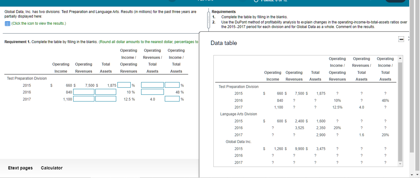Click the dark rounded button in the teal header

tap(396, 1)
